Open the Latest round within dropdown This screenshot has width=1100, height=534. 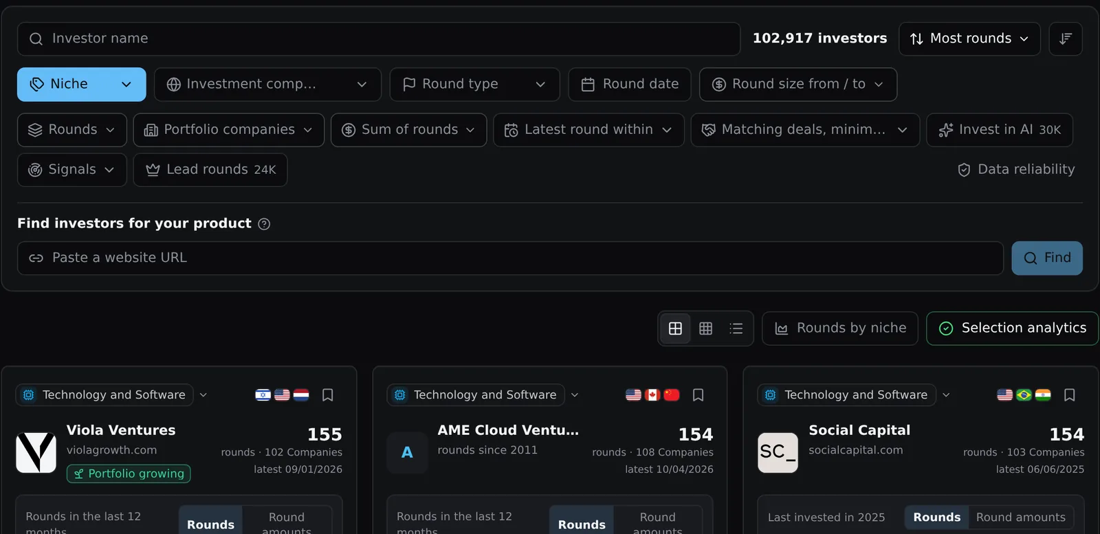588,130
